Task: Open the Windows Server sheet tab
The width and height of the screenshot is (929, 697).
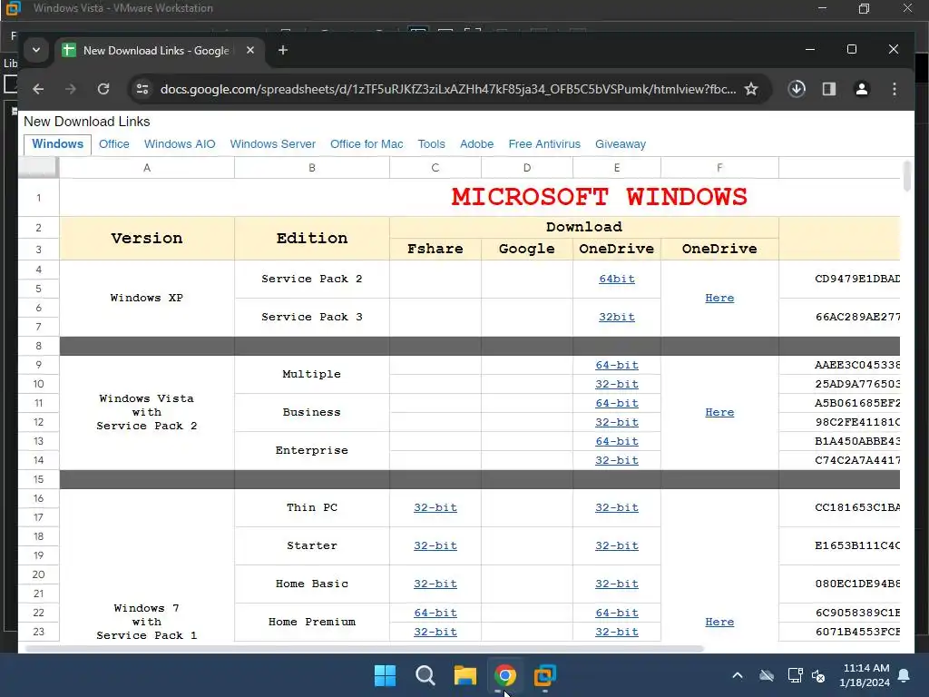Action: (x=272, y=144)
